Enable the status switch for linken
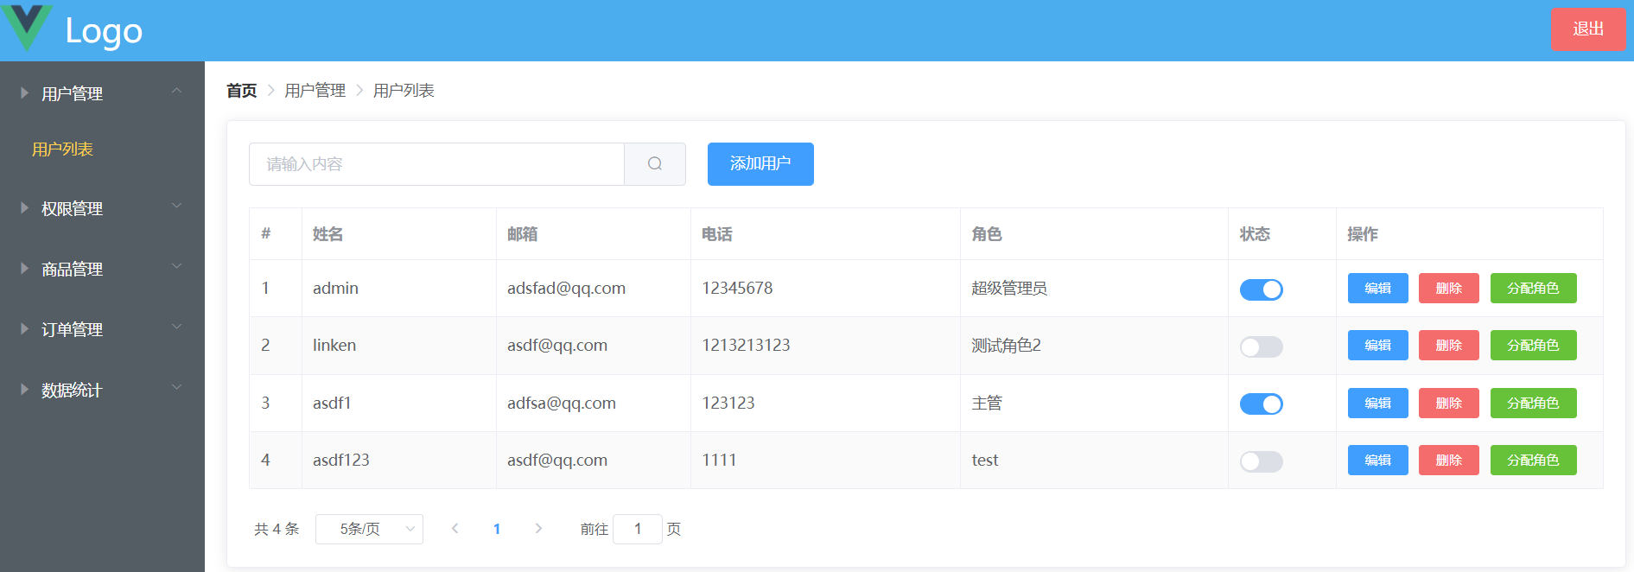Image resolution: width=1634 pixels, height=572 pixels. point(1262,346)
